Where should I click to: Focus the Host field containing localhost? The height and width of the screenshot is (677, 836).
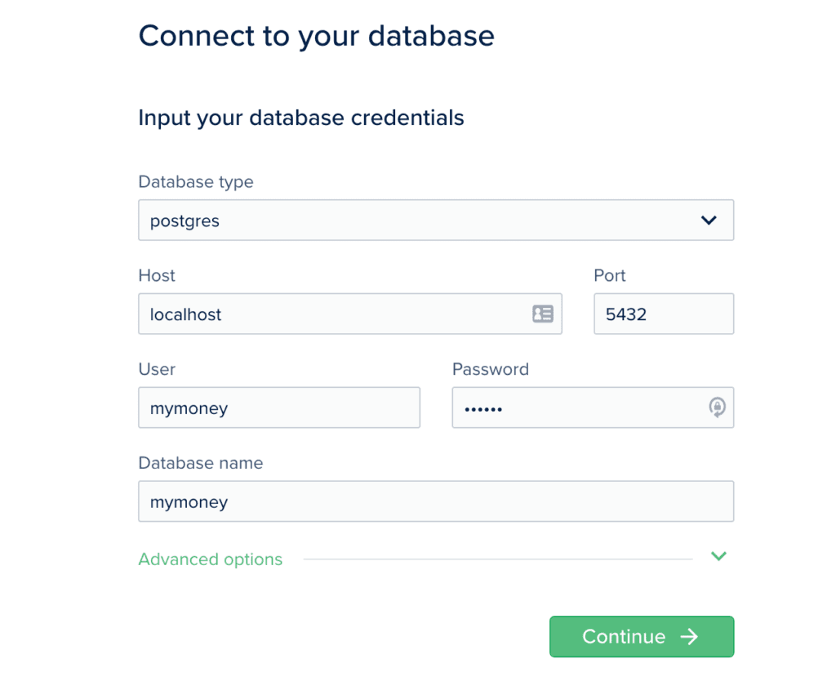pos(350,314)
